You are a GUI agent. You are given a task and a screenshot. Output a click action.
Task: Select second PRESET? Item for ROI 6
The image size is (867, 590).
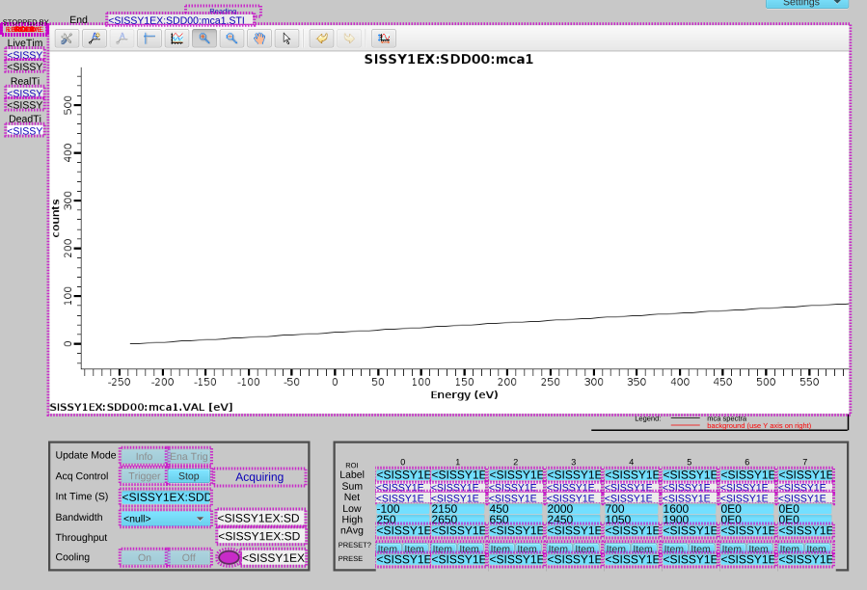pos(759,549)
